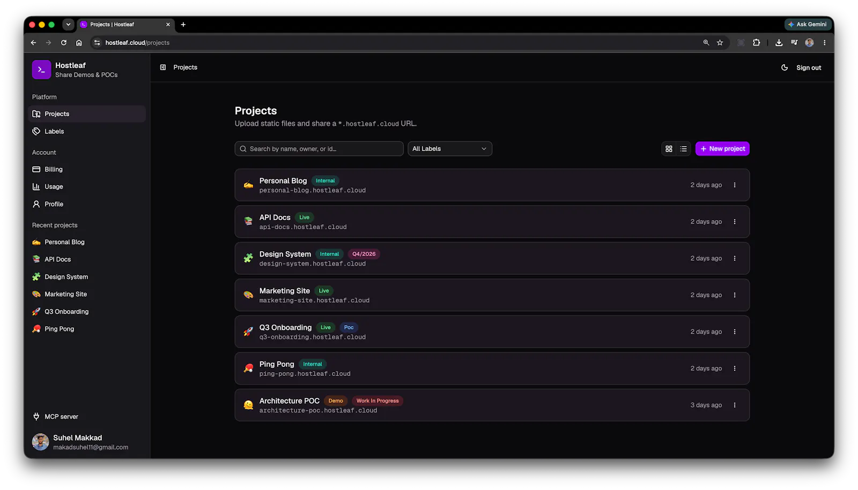The width and height of the screenshot is (858, 490).
Task: Click the Live label on API Docs
Action: pyautogui.click(x=304, y=217)
